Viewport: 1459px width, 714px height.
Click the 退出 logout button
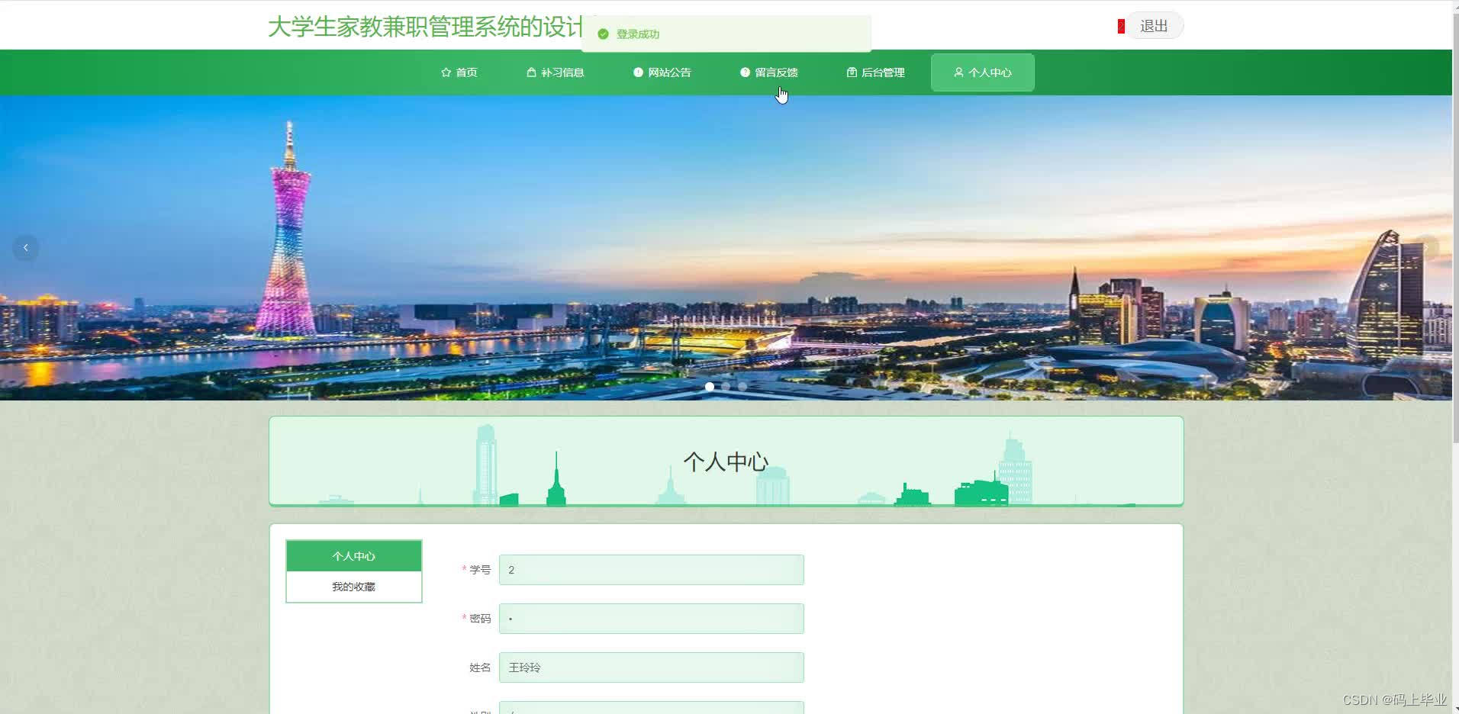pos(1154,24)
